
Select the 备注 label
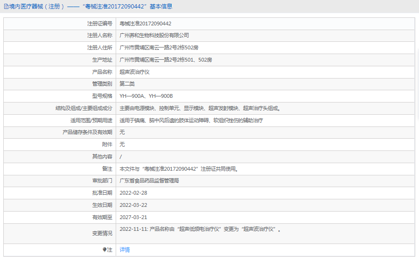click(107, 169)
